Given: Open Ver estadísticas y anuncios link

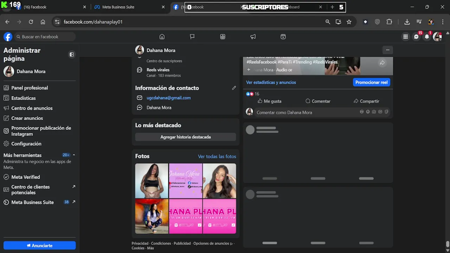Looking at the screenshot, I should (271, 82).
